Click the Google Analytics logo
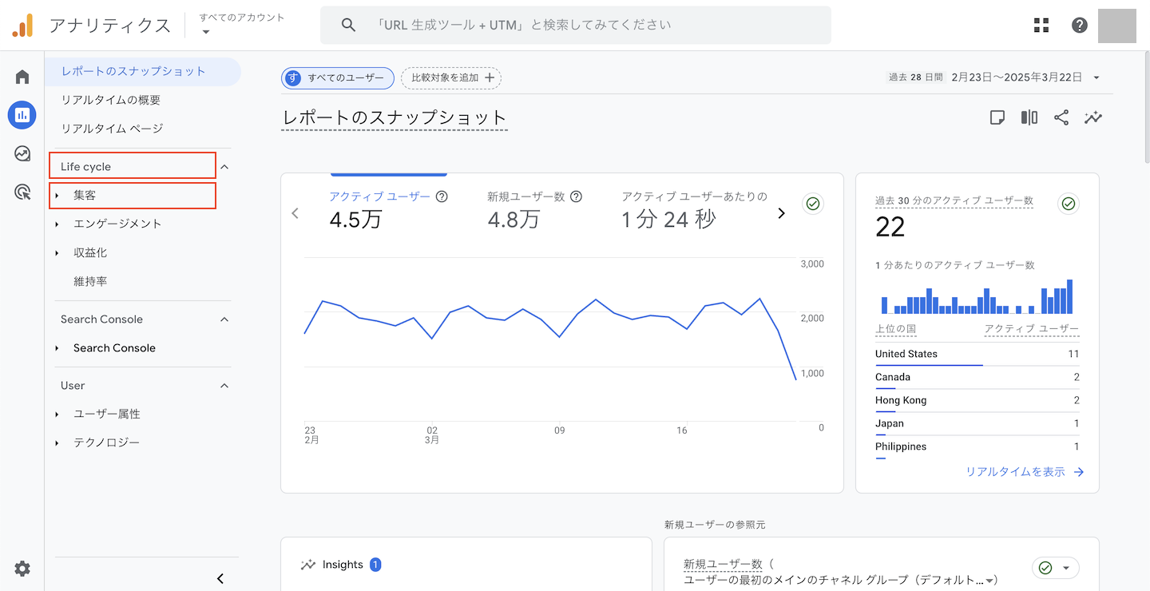The image size is (1150, 591). pos(22,26)
